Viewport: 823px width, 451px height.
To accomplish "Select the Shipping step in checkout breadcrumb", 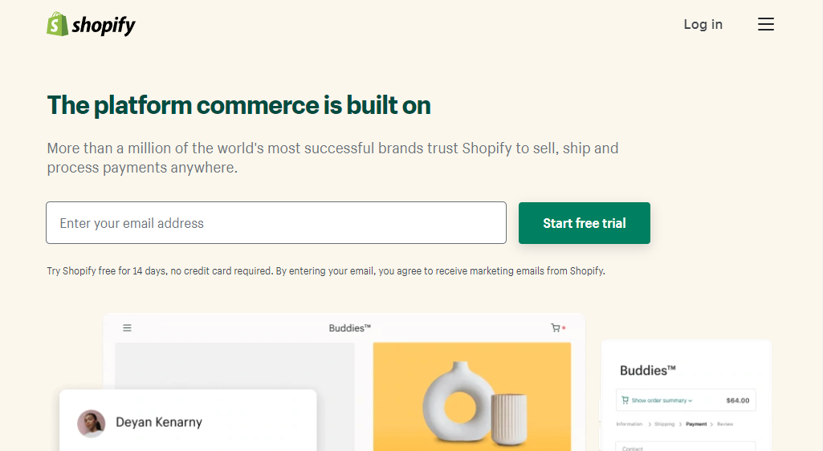I will 664,424.
